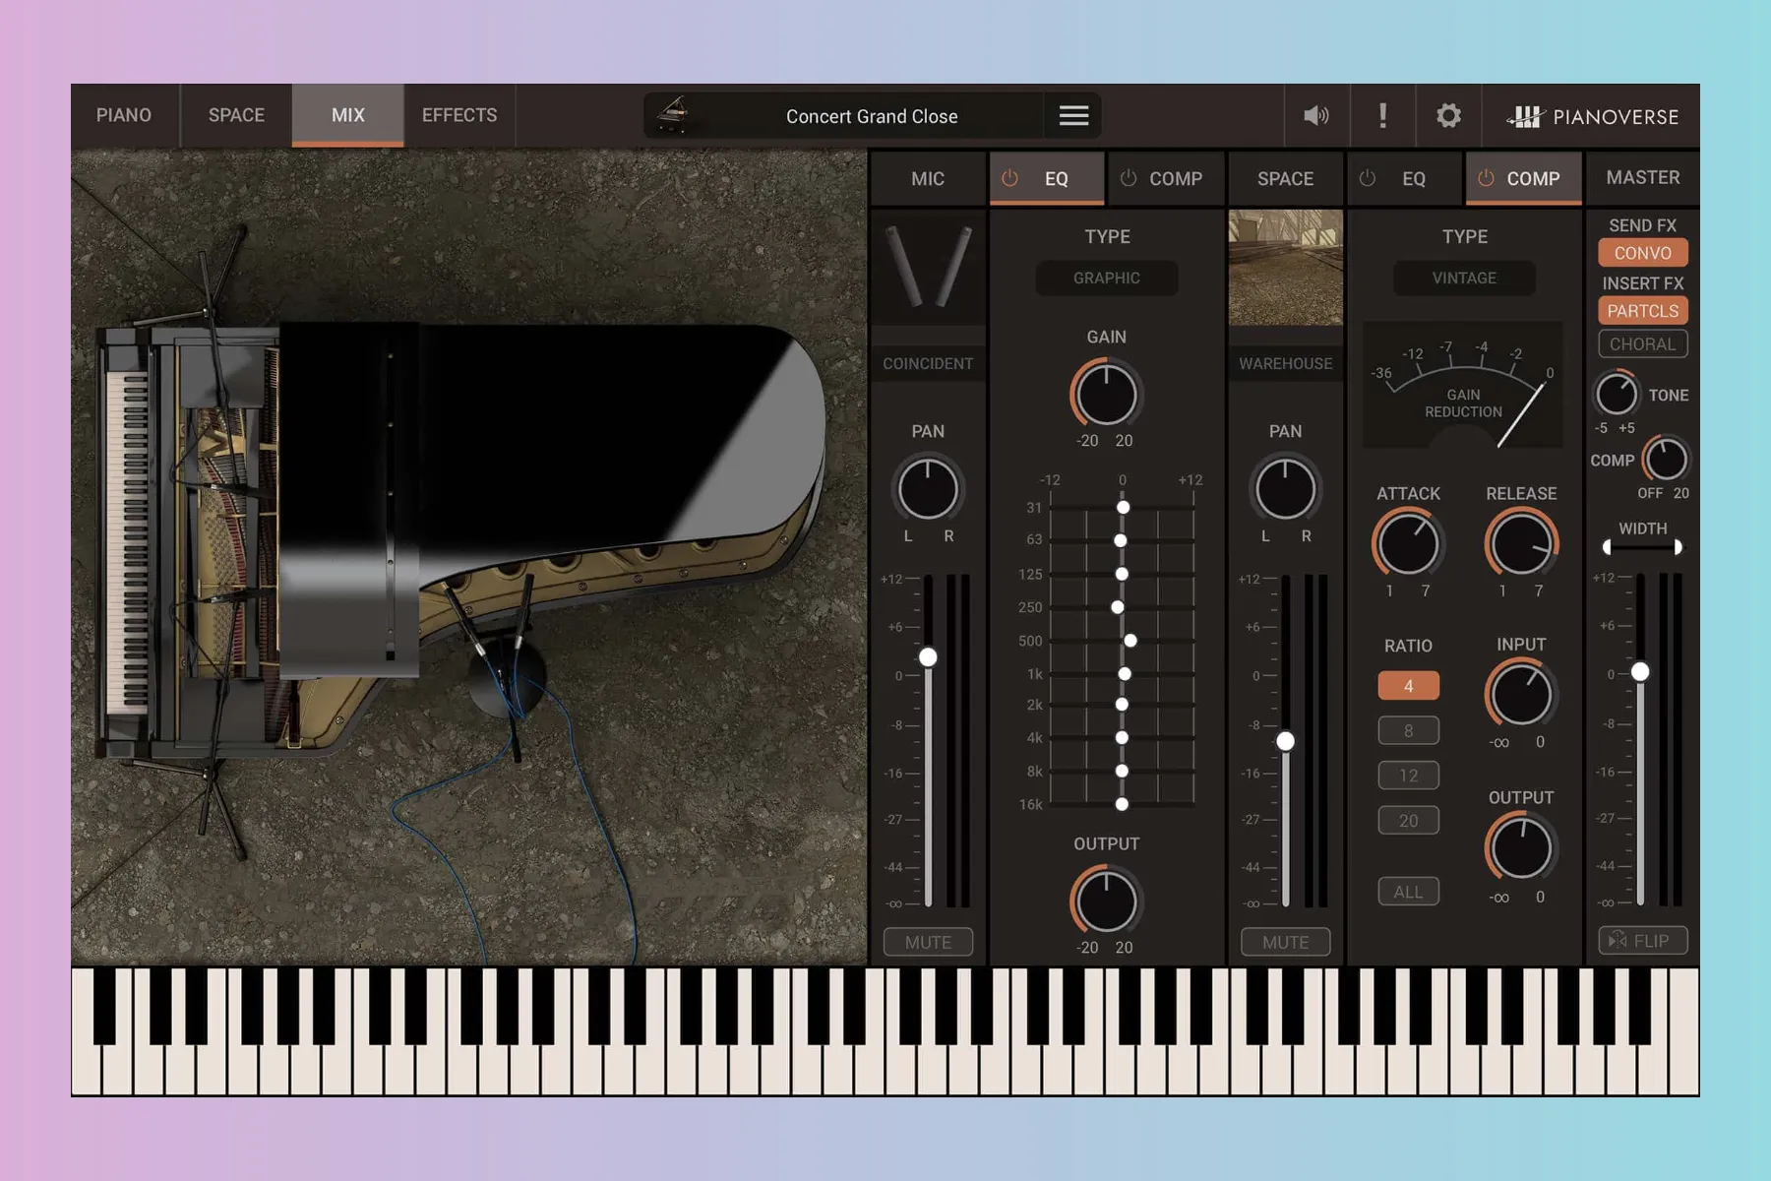
Task: Toggle the MIC COMP power button
Action: click(x=1129, y=178)
